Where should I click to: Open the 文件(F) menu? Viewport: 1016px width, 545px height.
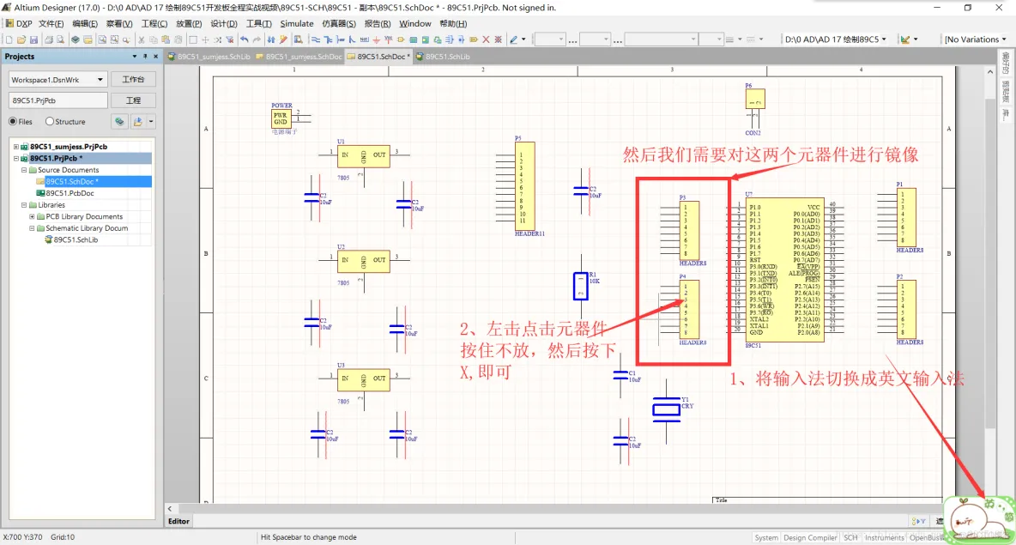click(x=51, y=23)
